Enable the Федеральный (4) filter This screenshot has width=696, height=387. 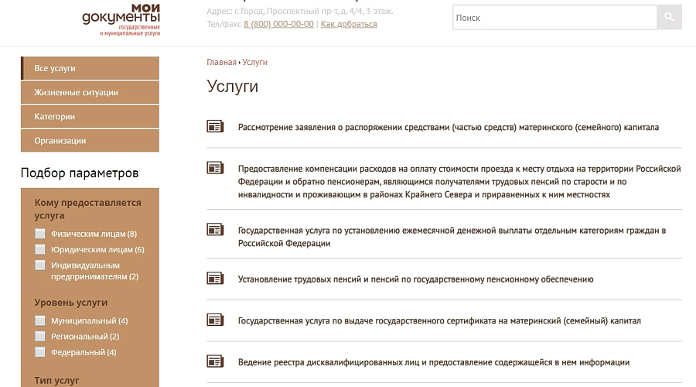point(40,352)
